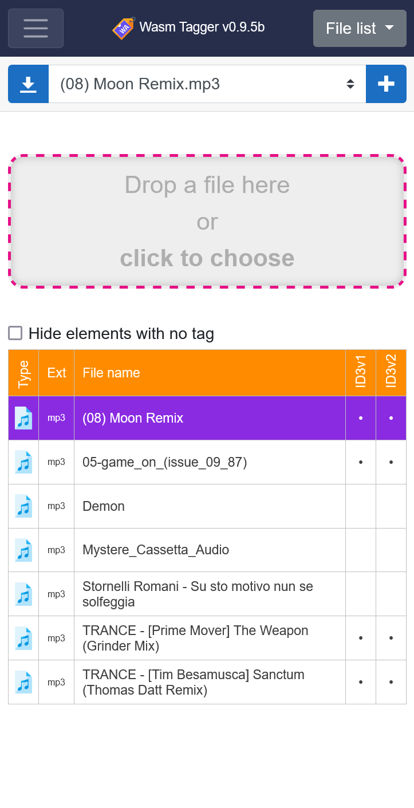The image size is (414, 808).
Task: Click the file icon for Moon Remix row
Action: tap(23, 418)
